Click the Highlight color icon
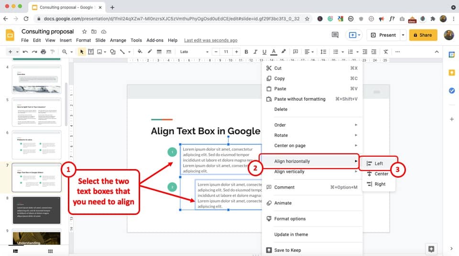The width and height of the screenshot is (459, 256). (x=284, y=52)
